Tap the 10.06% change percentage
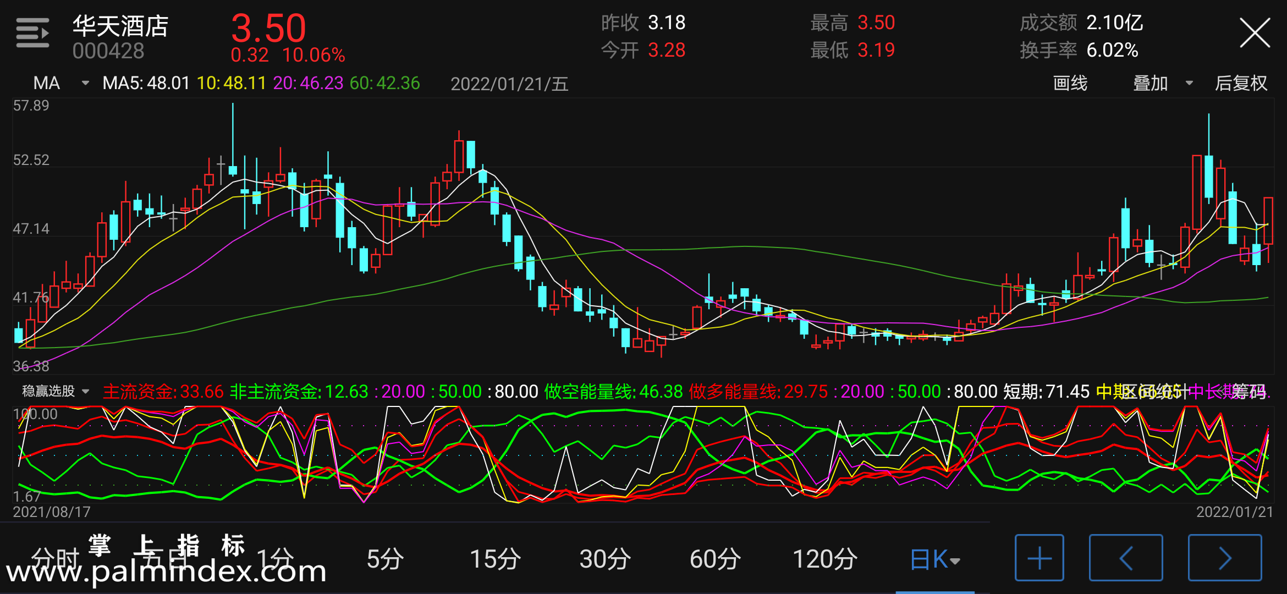 pyautogui.click(x=313, y=55)
